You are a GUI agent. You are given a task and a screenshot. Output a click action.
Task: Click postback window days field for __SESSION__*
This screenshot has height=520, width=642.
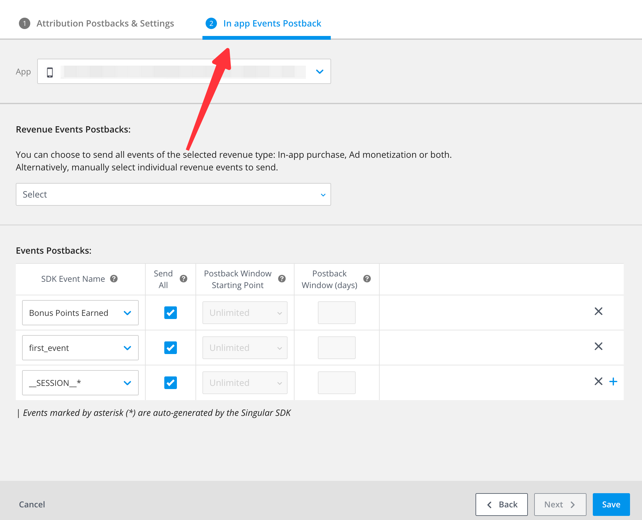[337, 383]
